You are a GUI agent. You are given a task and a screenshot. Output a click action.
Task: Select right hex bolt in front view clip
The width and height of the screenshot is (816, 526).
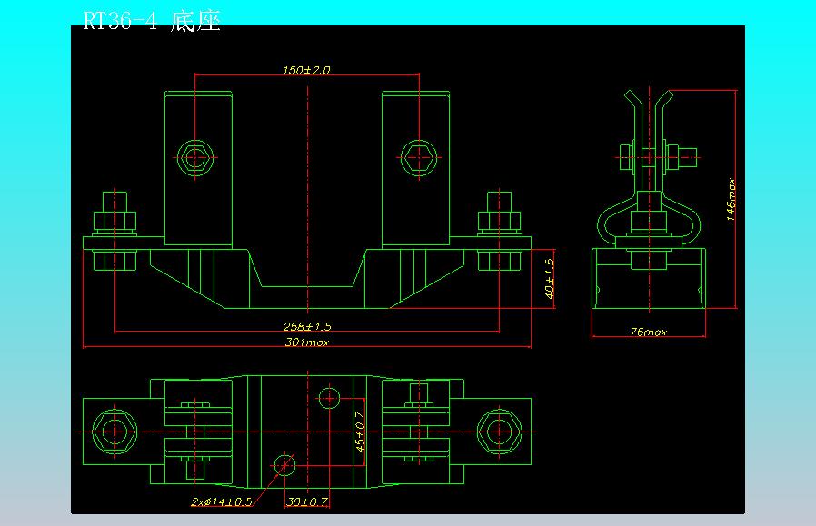tap(419, 158)
